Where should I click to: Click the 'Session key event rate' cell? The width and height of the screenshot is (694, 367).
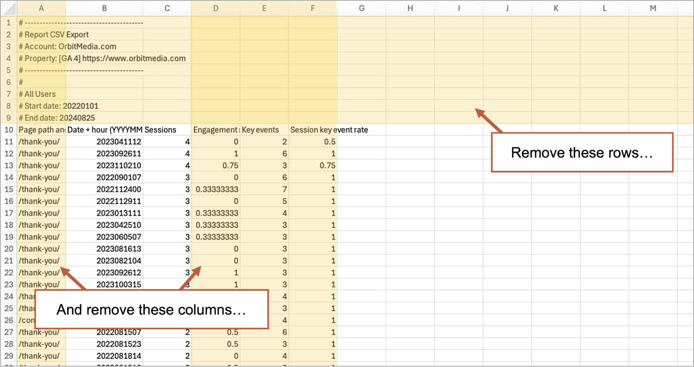[x=329, y=130]
